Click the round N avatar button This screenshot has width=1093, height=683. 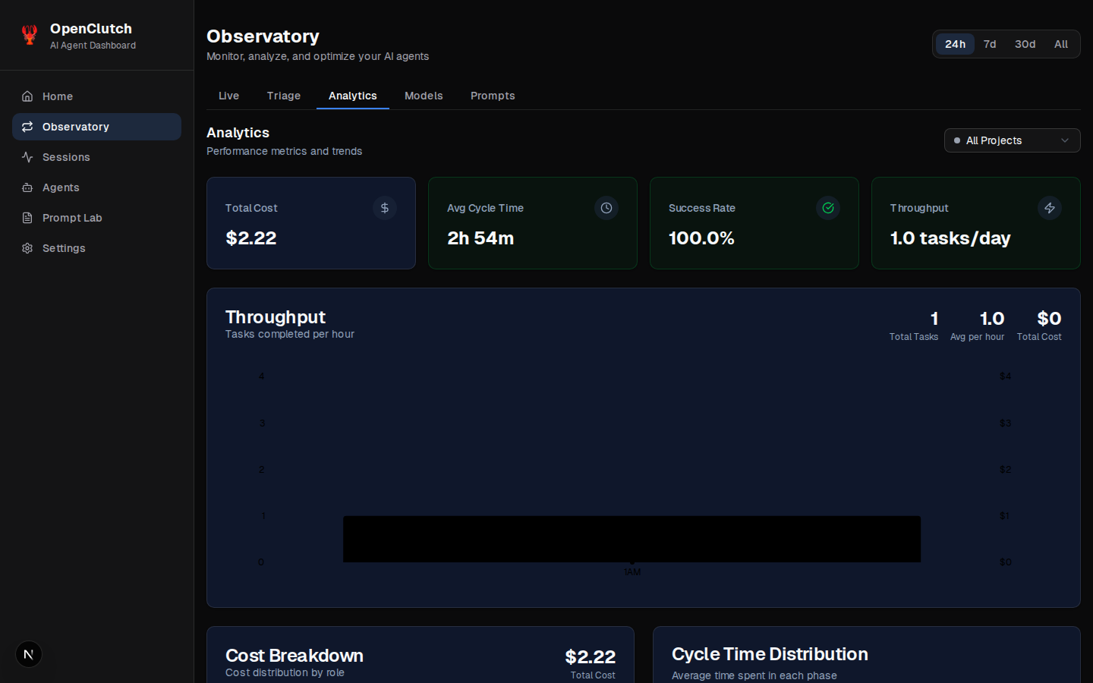29,654
